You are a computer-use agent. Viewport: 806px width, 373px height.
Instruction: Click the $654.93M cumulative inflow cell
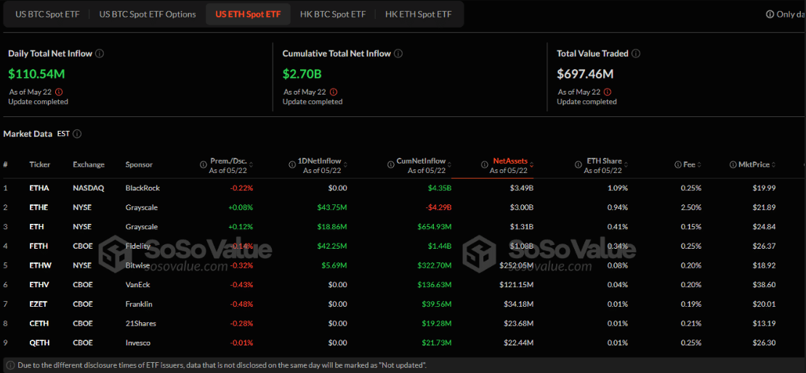[x=433, y=227]
